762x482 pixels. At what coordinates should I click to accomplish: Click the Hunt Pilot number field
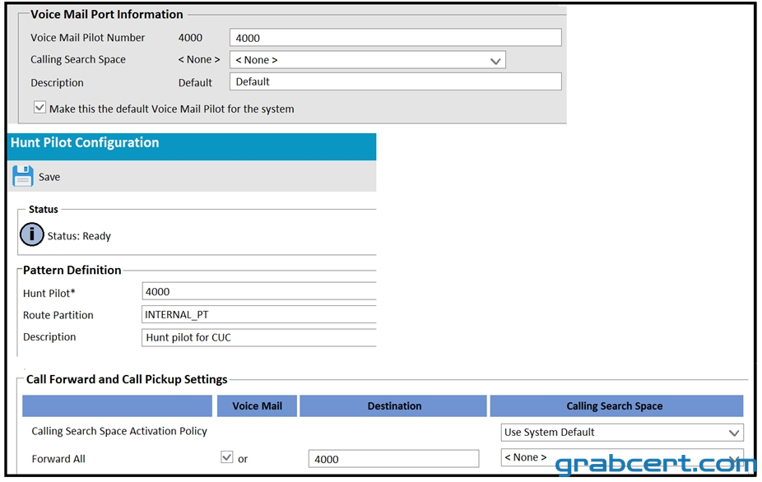point(259,291)
